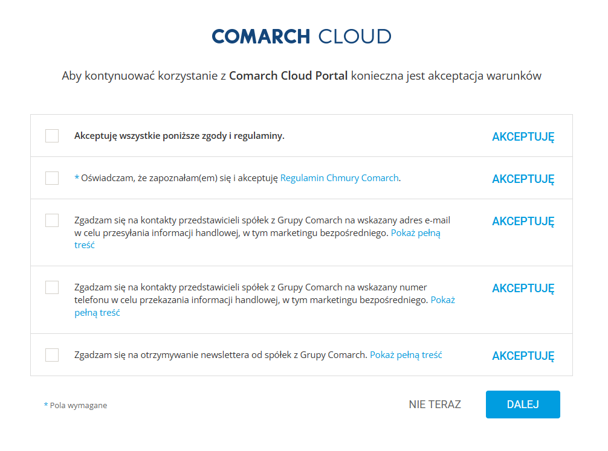608x451 pixels.
Task: Click the Comarch Cloud logo
Action: click(302, 37)
